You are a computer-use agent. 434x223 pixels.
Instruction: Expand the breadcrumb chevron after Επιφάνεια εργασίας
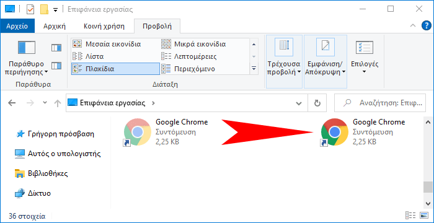(153, 103)
